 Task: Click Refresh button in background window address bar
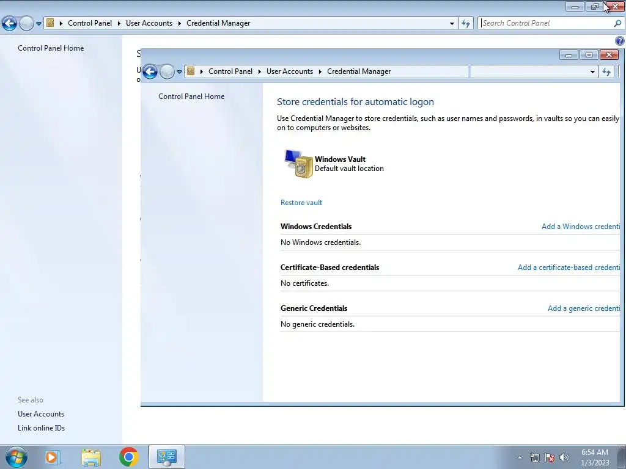(465, 24)
